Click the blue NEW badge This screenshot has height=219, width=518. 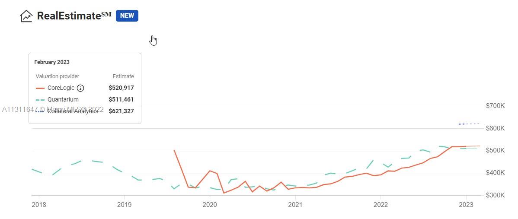pyautogui.click(x=127, y=16)
